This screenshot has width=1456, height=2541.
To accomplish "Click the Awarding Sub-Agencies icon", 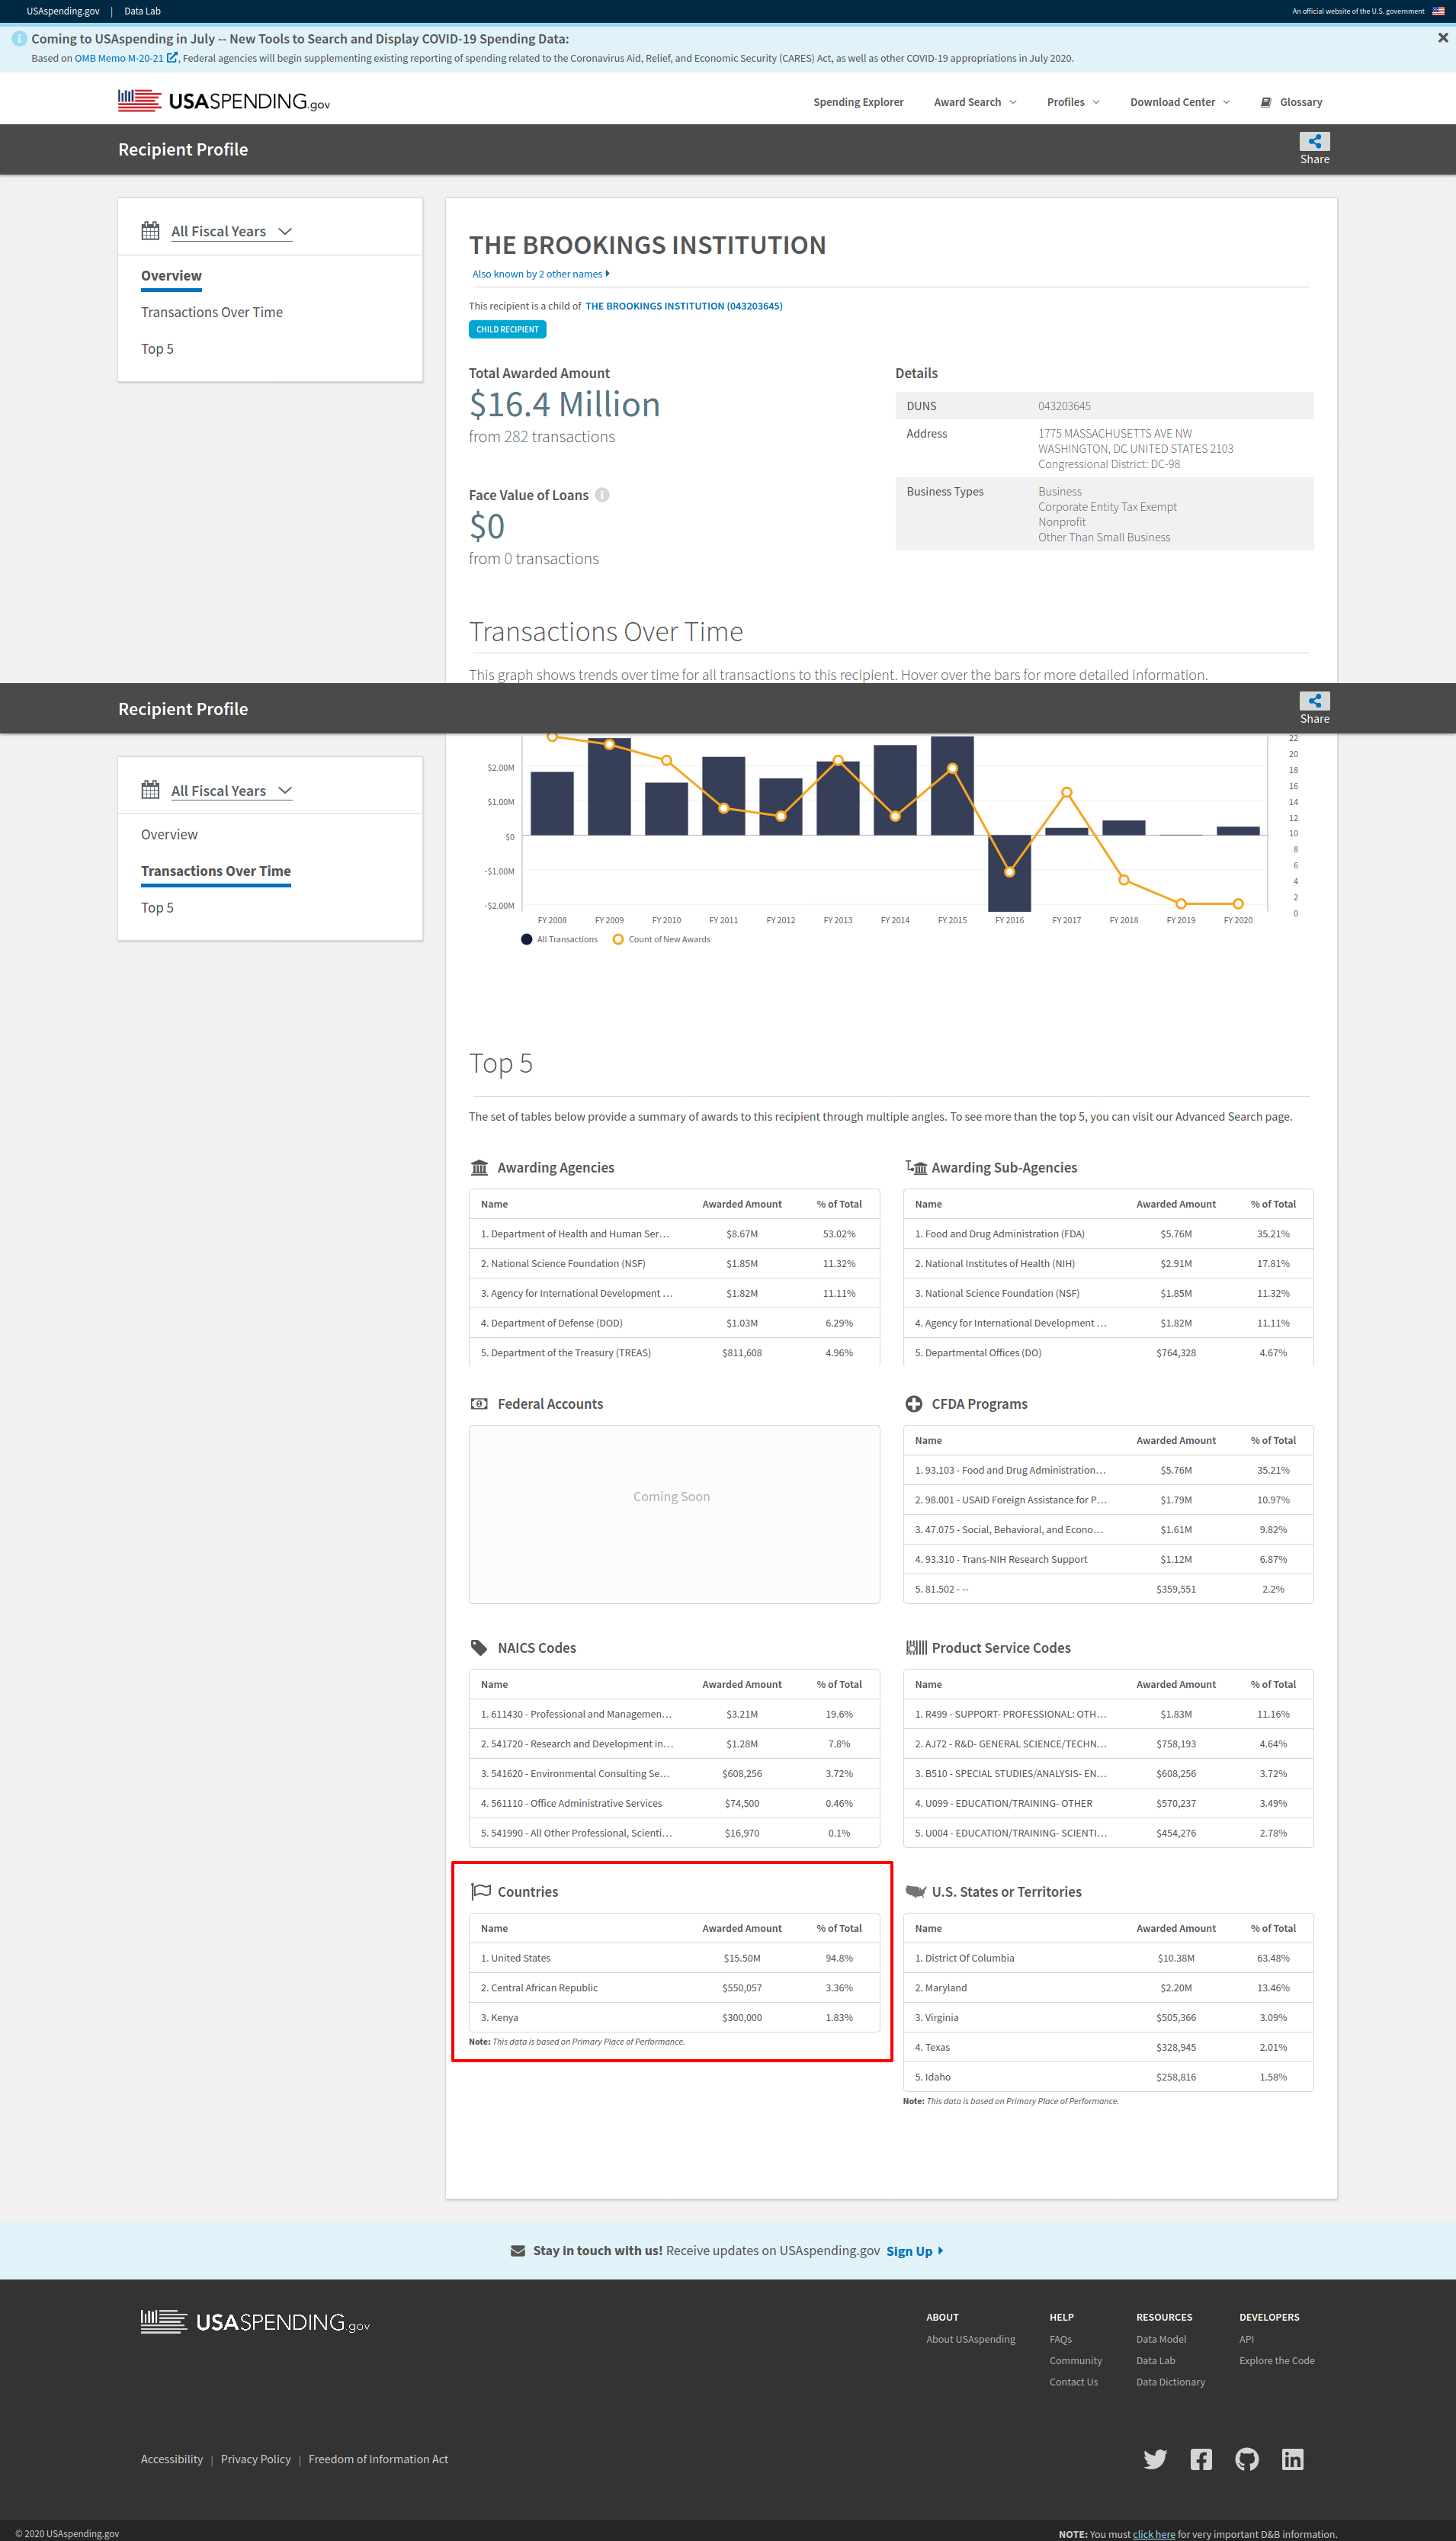I will click(x=916, y=1167).
